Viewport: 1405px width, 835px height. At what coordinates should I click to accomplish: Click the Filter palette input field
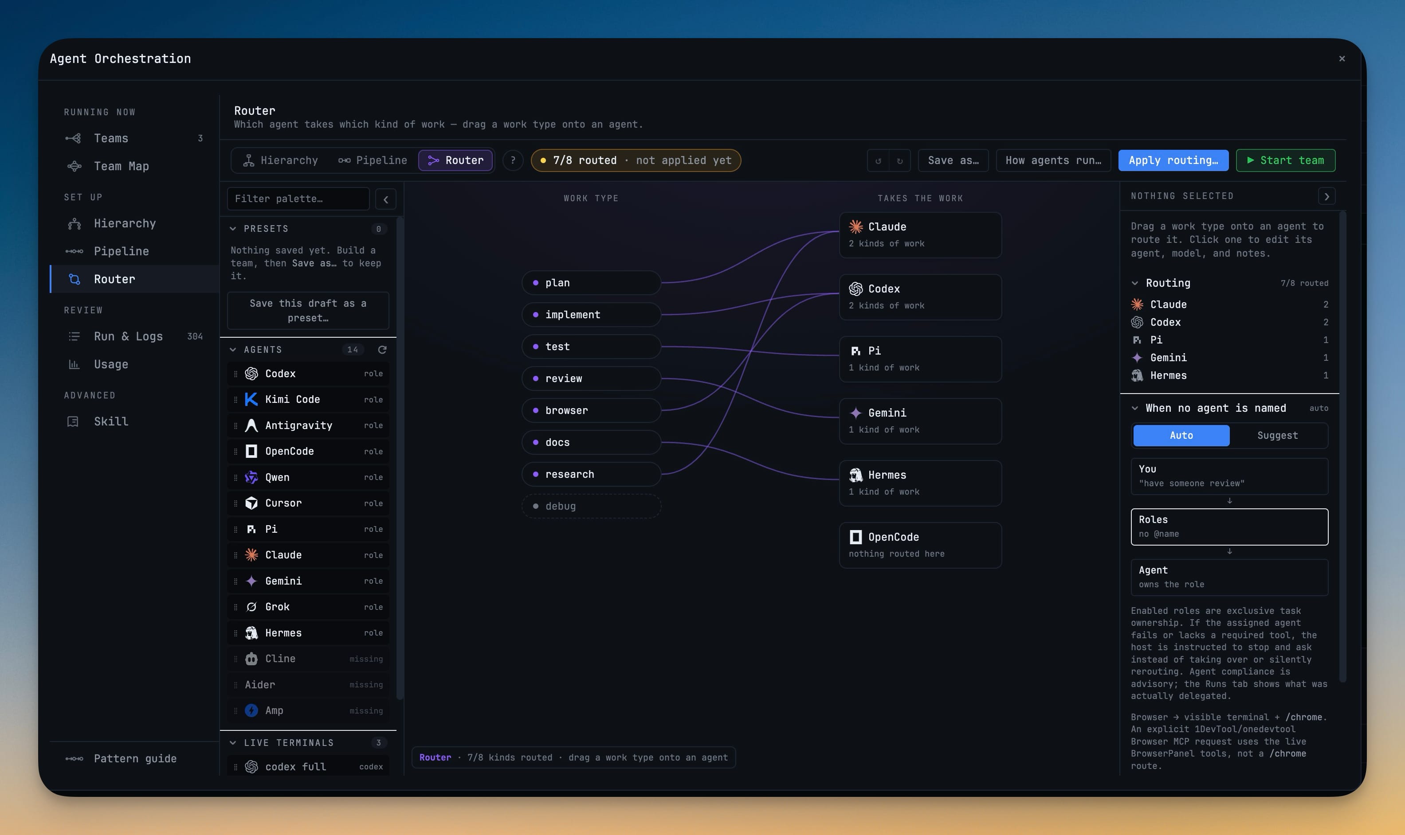[x=298, y=199]
